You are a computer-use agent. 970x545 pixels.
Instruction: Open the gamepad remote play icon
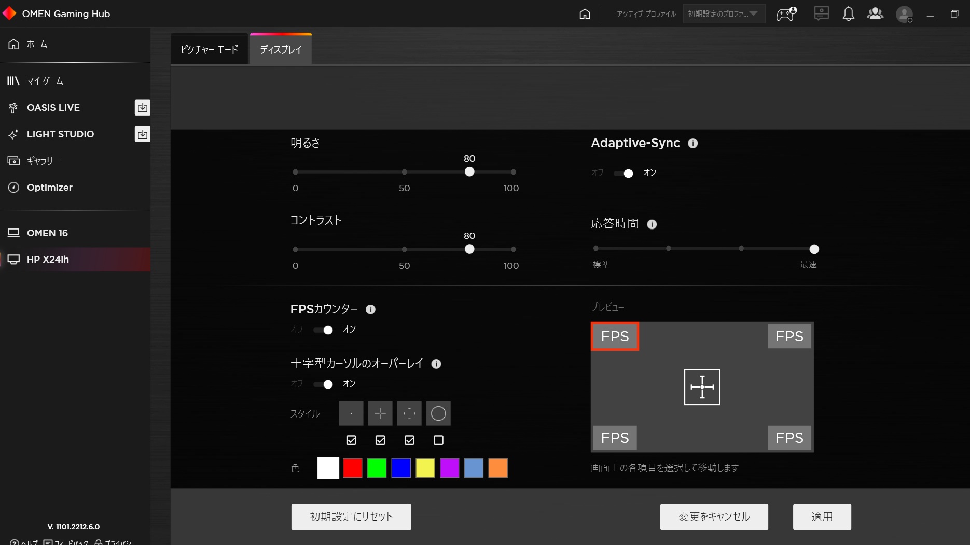pos(786,14)
